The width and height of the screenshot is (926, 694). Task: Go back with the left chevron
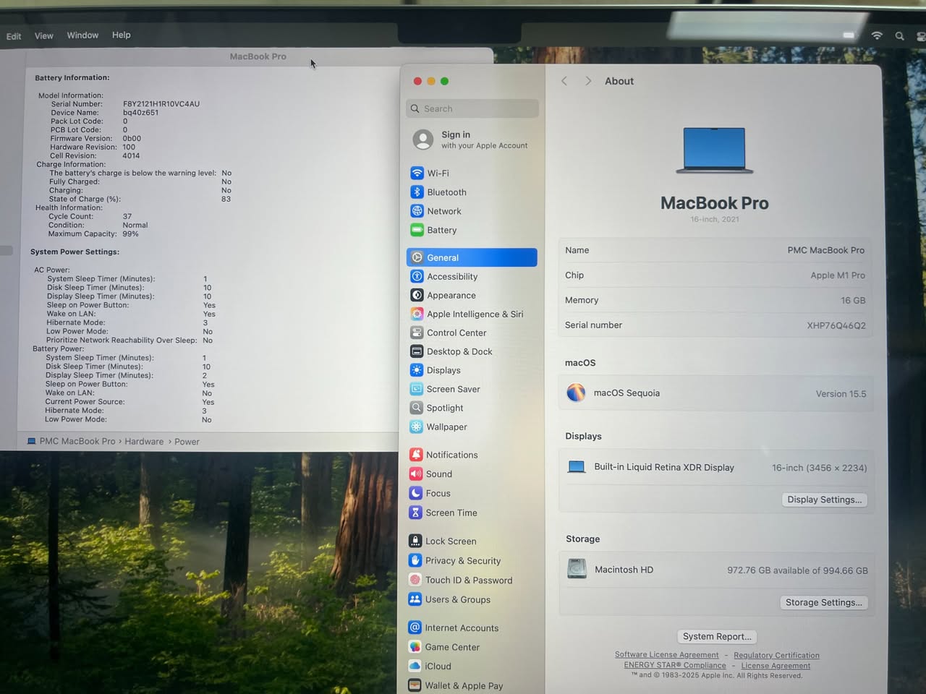(564, 81)
